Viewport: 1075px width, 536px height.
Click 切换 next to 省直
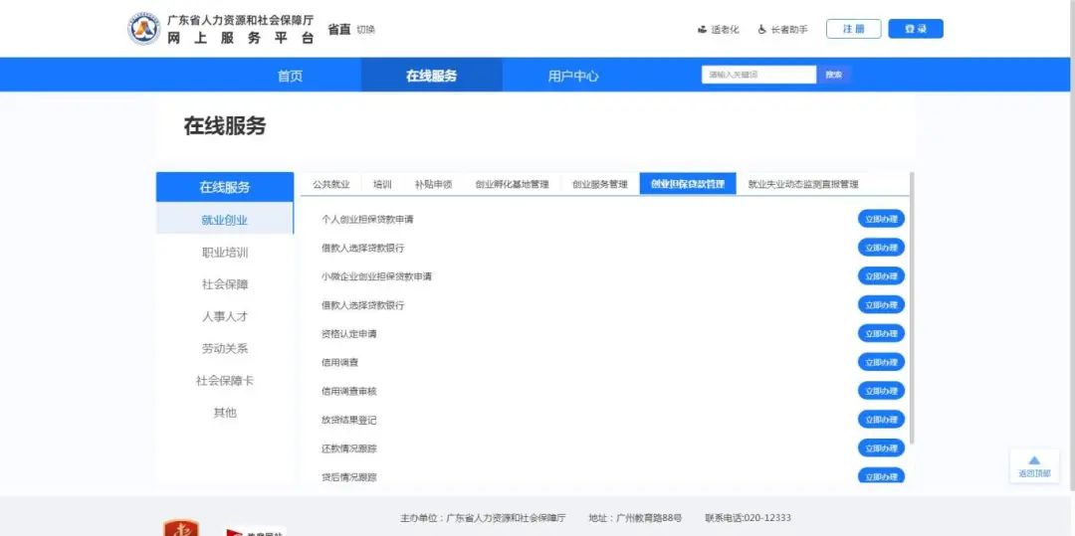[x=365, y=30]
